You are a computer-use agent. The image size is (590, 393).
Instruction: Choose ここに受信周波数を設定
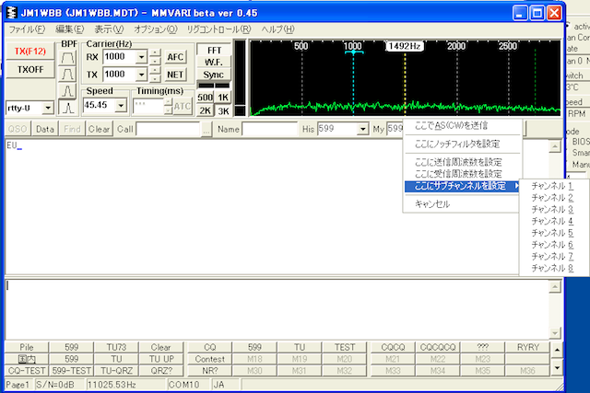462,174
